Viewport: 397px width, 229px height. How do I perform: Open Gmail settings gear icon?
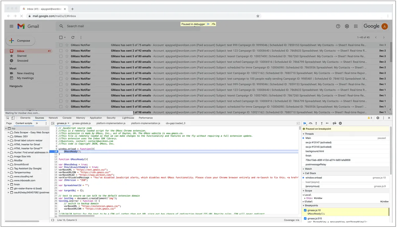(x=347, y=26)
